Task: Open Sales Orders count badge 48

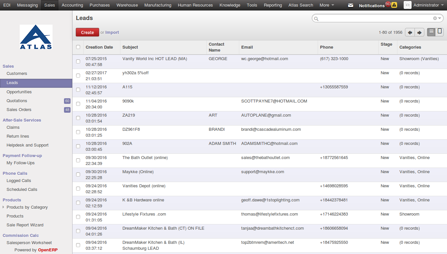Action: tap(67, 110)
